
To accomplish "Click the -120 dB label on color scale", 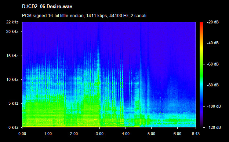I will [214, 127].
